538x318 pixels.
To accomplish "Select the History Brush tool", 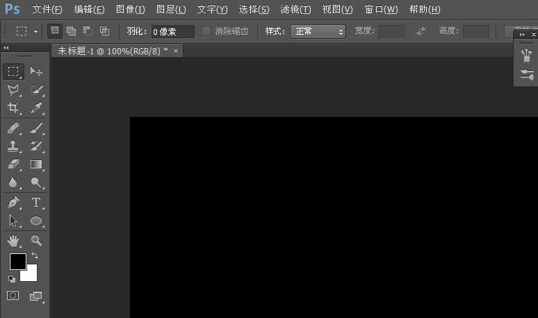I will [35, 146].
